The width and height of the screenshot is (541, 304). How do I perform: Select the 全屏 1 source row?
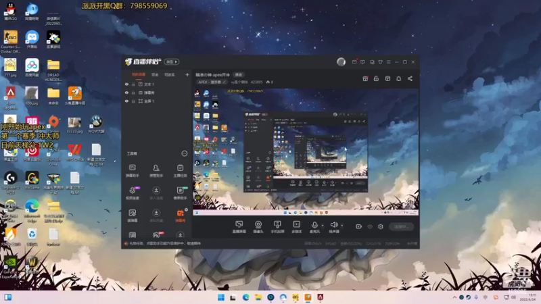pyautogui.click(x=157, y=101)
